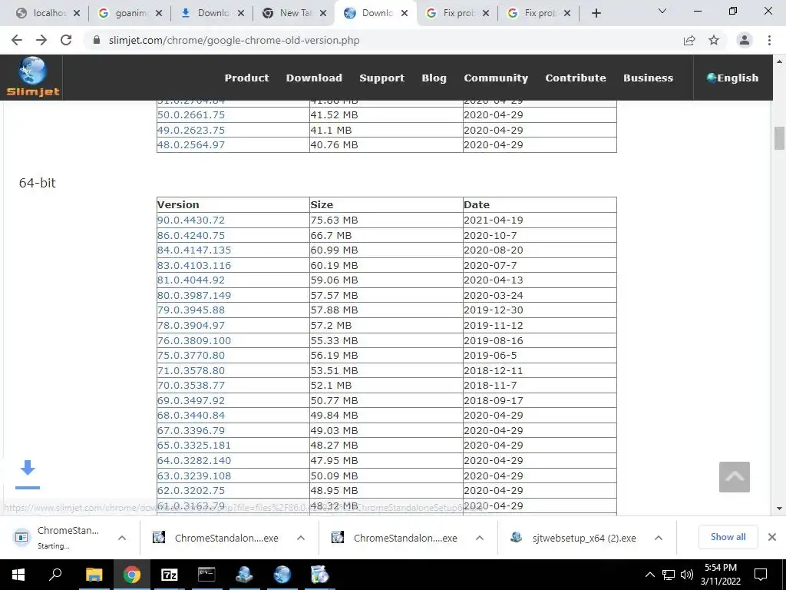Image resolution: width=786 pixels, height=590 pixels.
Task: Close the downloads bar
Action: (x=772, y=537)
